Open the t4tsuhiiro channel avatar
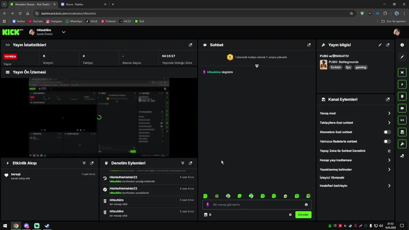This screenshot has height=230, width=409. coord(32,32)
